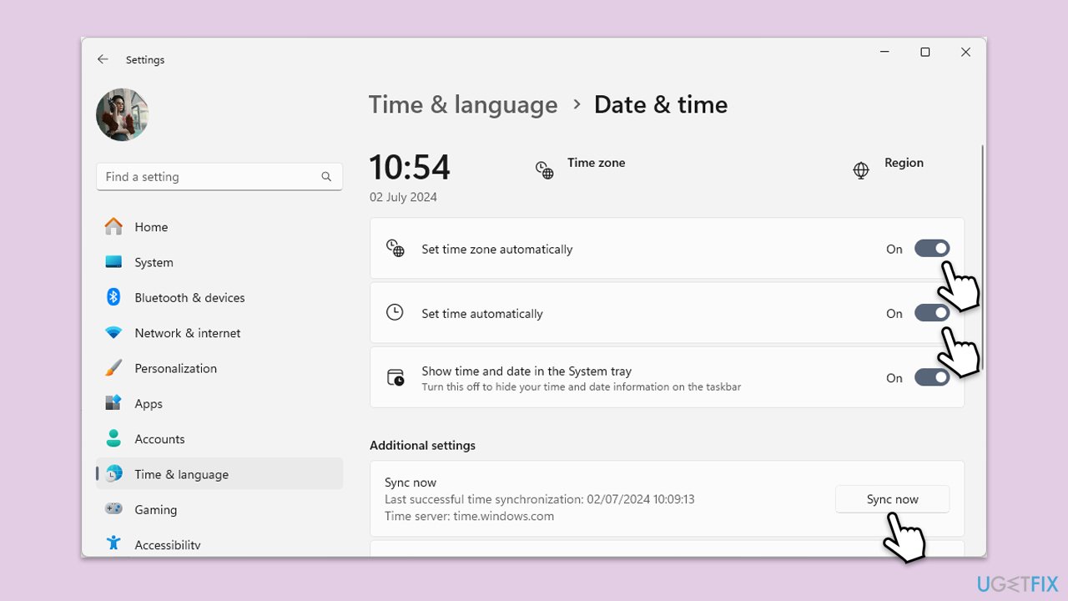
Task: Minimize the Settings window
Action: coord(884,52)
